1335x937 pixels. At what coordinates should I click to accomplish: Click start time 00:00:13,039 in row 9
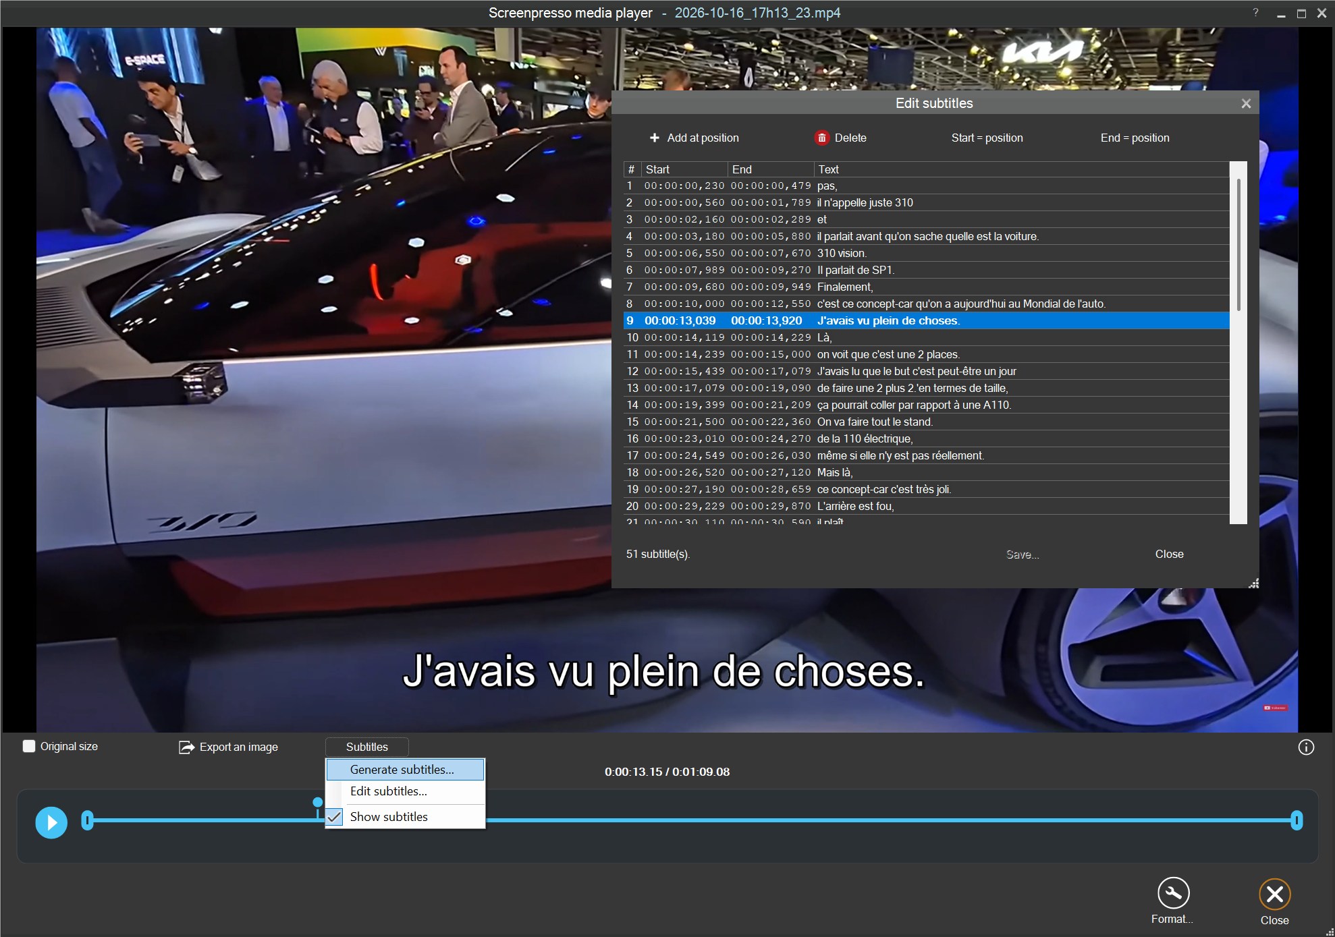tap(680, 320)
